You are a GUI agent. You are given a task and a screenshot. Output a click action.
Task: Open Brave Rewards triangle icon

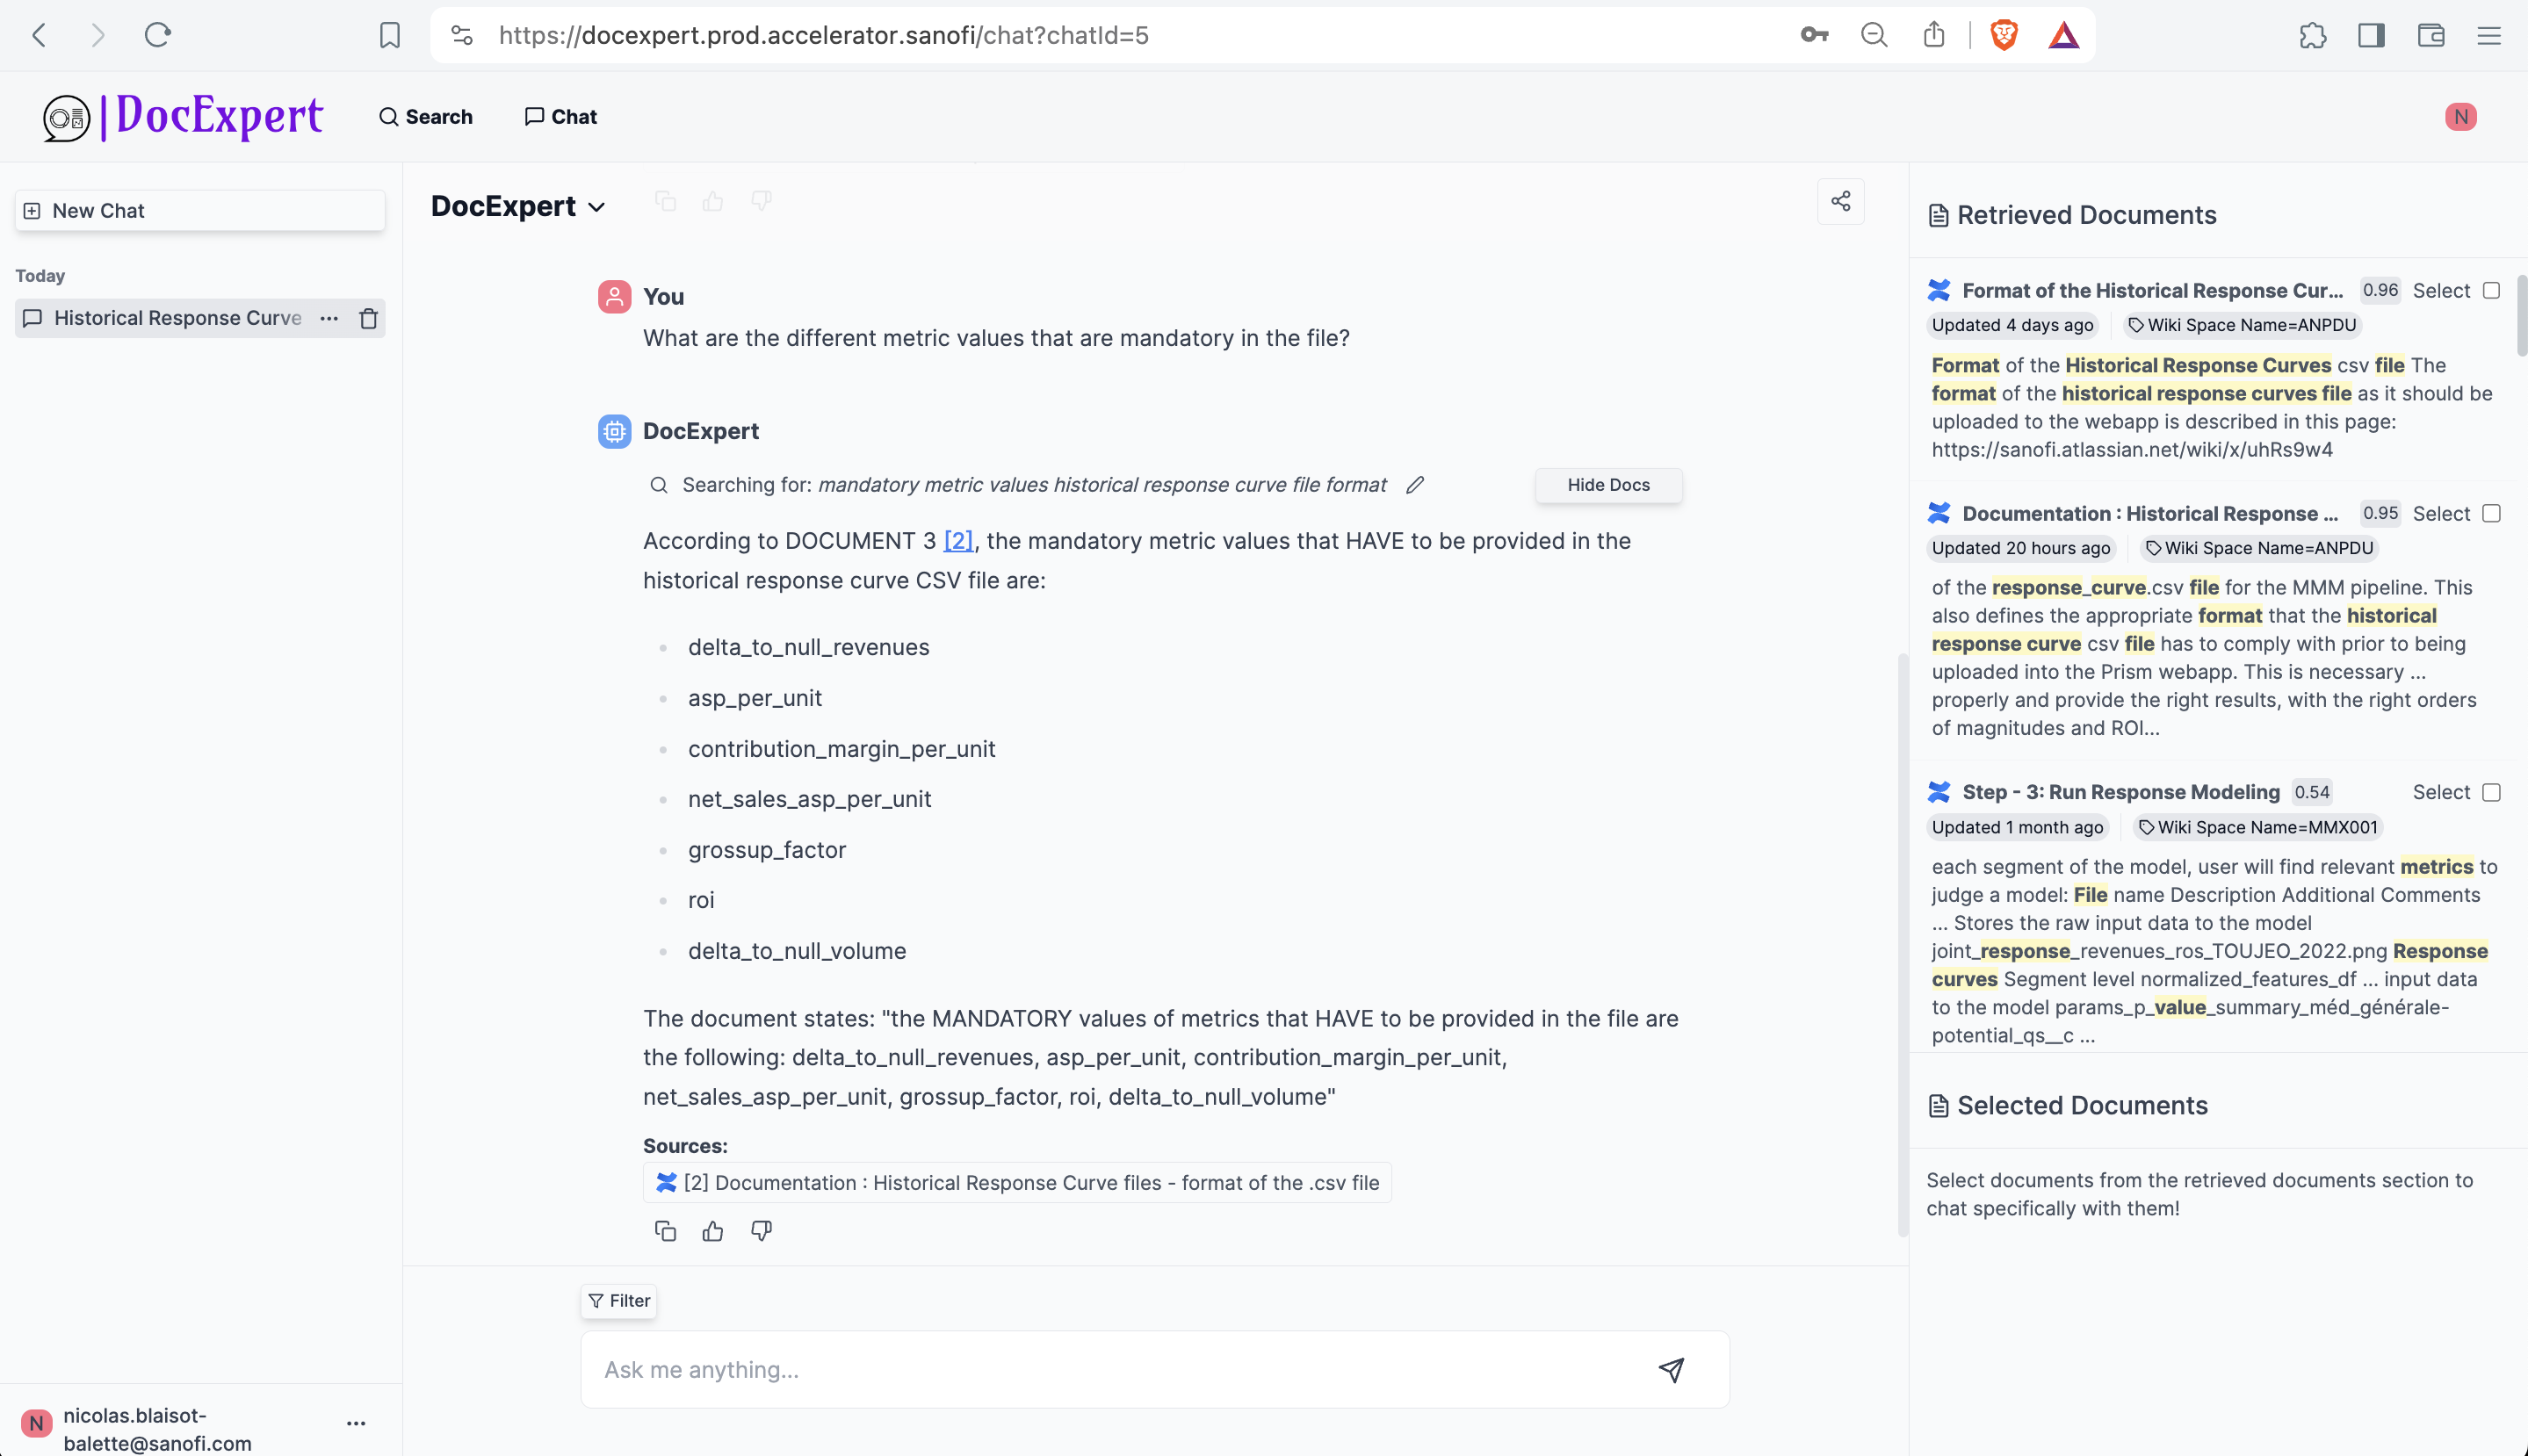(x=2064, y=36)
